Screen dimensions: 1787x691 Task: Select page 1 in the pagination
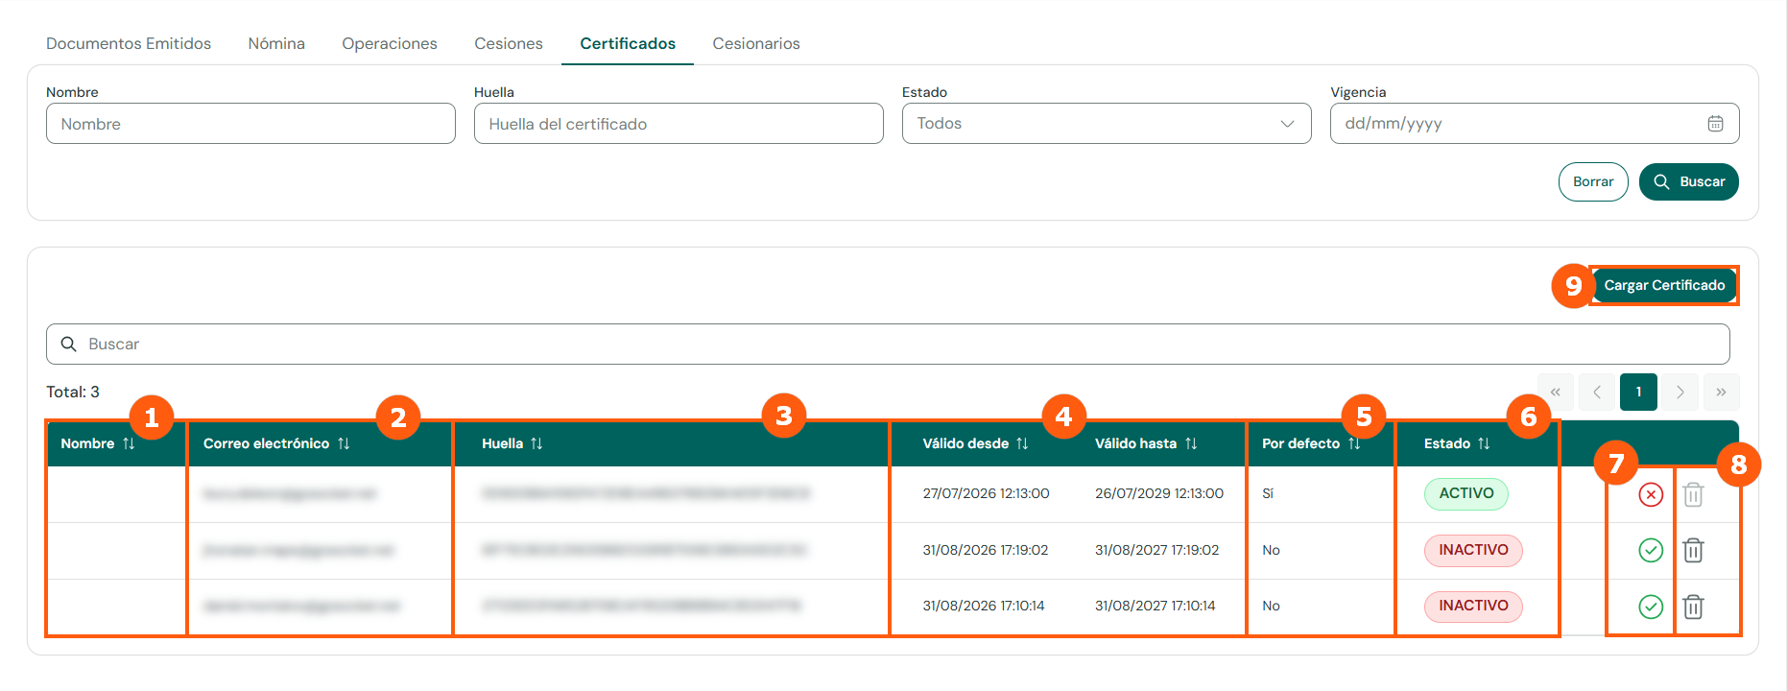pyautogui.click(x=1638, y=392)
